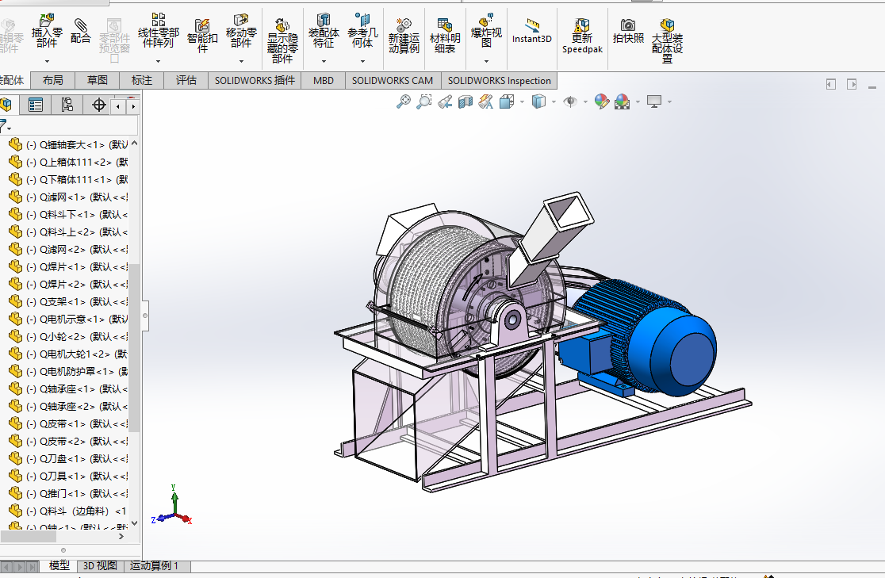Click Move Component (移动零部件) tool

coord(241,31)
